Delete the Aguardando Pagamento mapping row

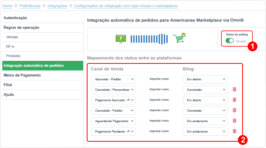coord(234,121)
